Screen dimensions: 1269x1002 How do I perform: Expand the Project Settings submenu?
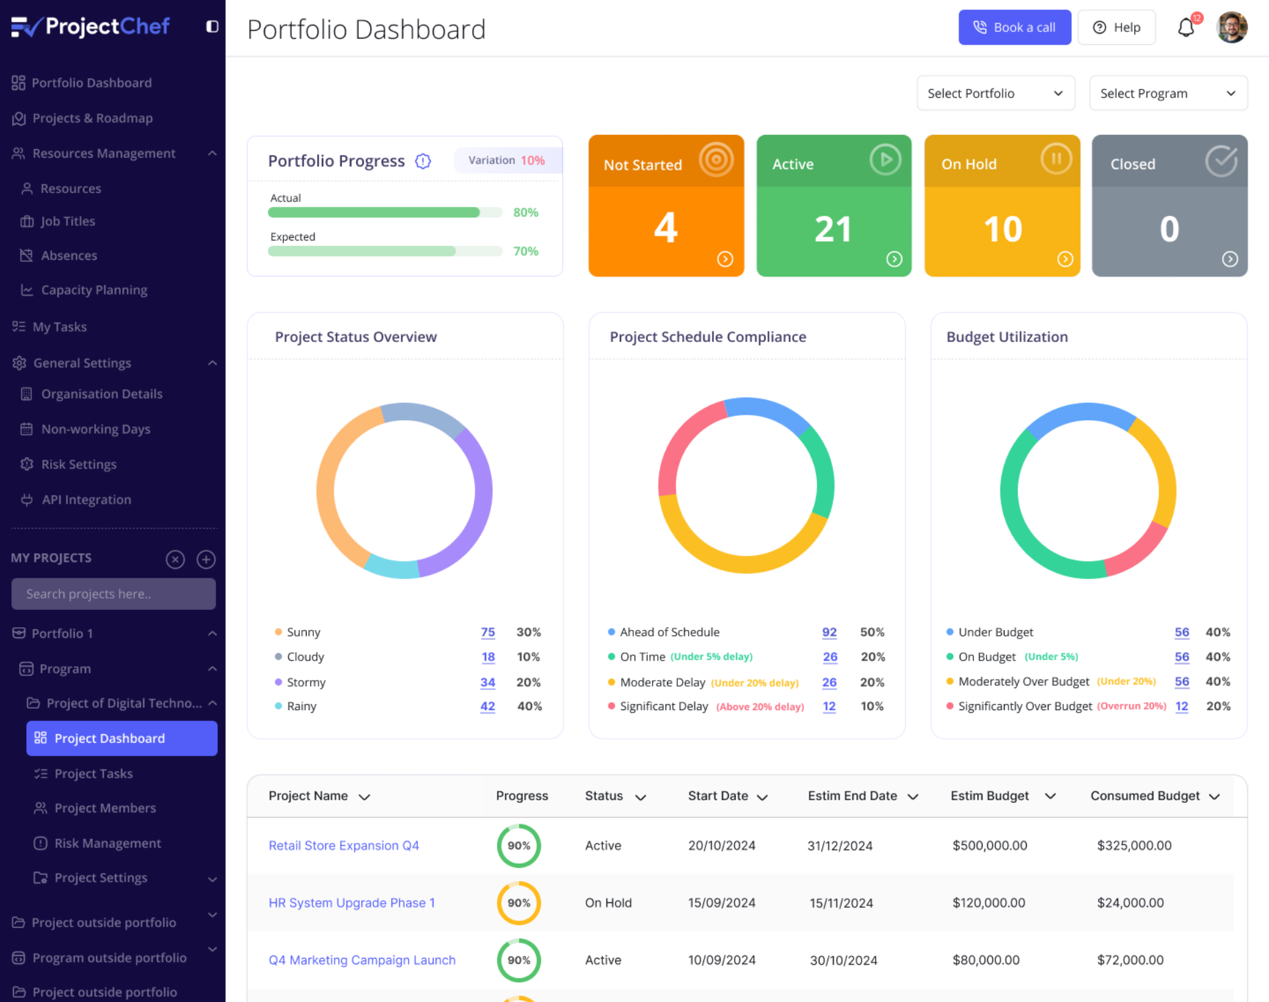pos(212,879)
